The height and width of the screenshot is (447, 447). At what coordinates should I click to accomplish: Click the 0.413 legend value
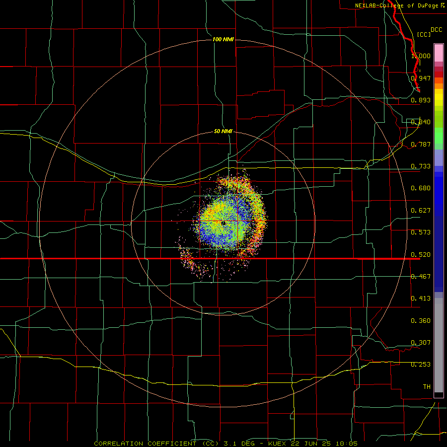tap(421, 298)
